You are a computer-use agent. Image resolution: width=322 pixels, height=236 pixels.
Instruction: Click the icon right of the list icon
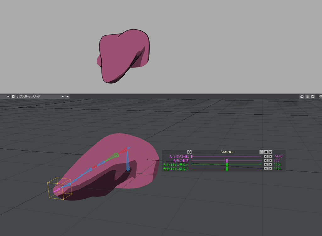[313, 96]
